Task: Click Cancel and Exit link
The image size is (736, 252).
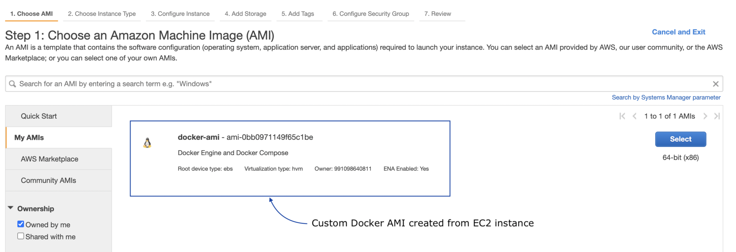Action: pyautogui.click(x=678, y=32)
